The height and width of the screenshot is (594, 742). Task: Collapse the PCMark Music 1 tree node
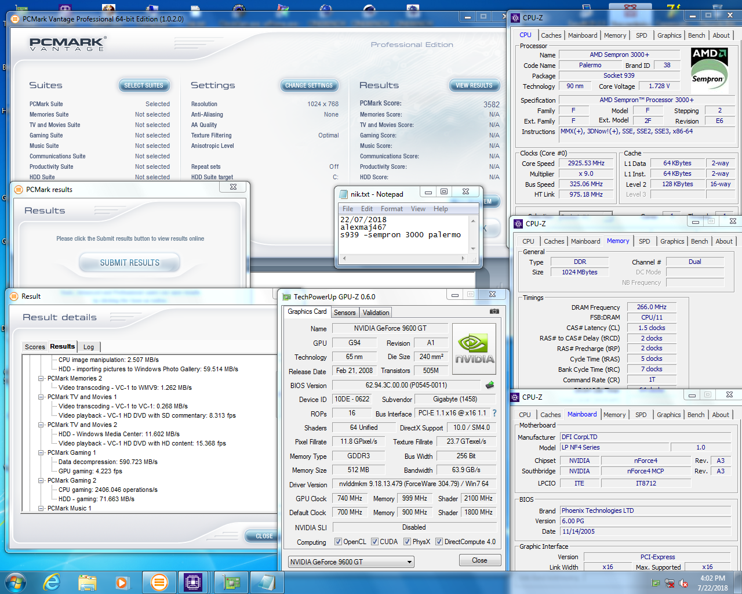pos(41,508)
